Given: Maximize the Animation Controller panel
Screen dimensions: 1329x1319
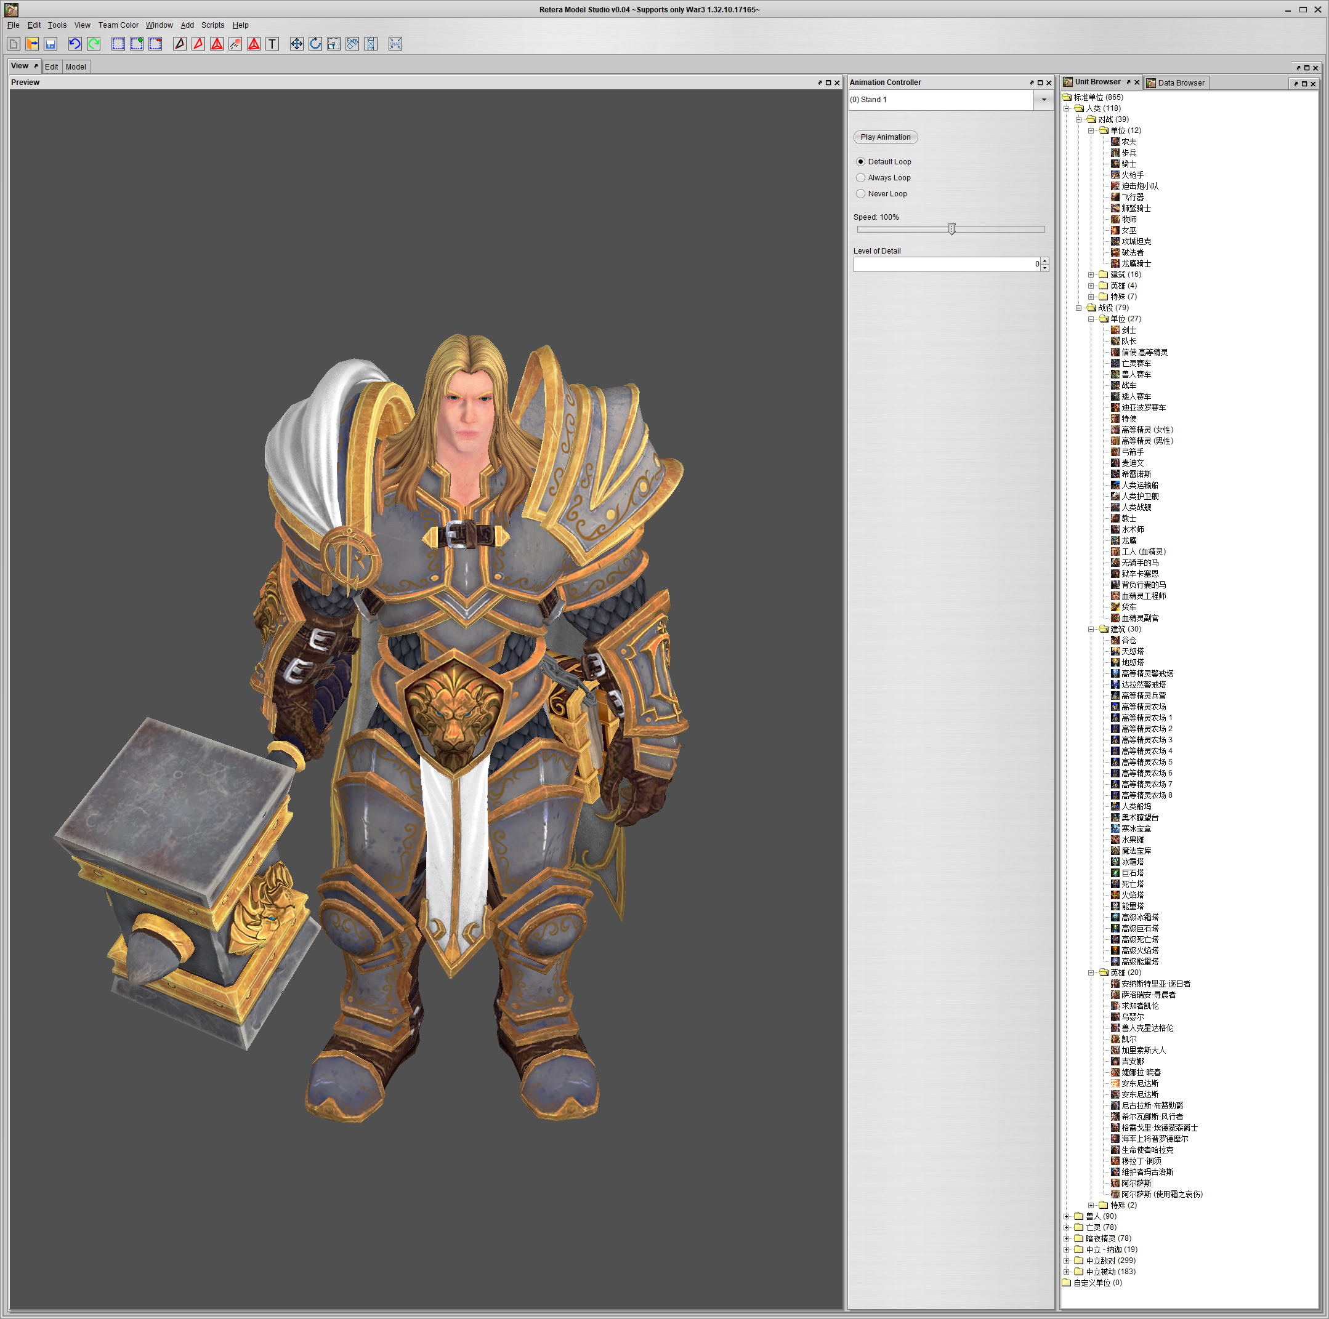Looking at the screenshot, I should (x=1040, y=82).
